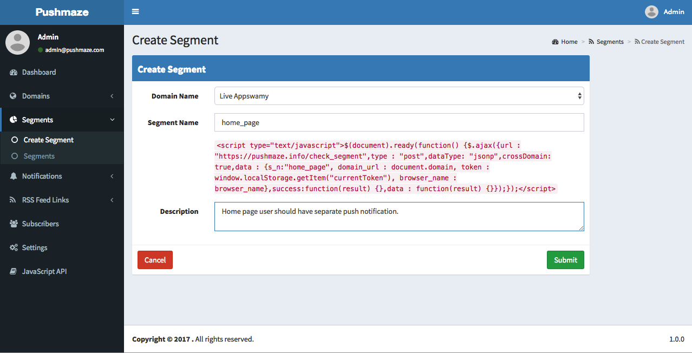Click the Domains globe icon

tap(14, 96)
